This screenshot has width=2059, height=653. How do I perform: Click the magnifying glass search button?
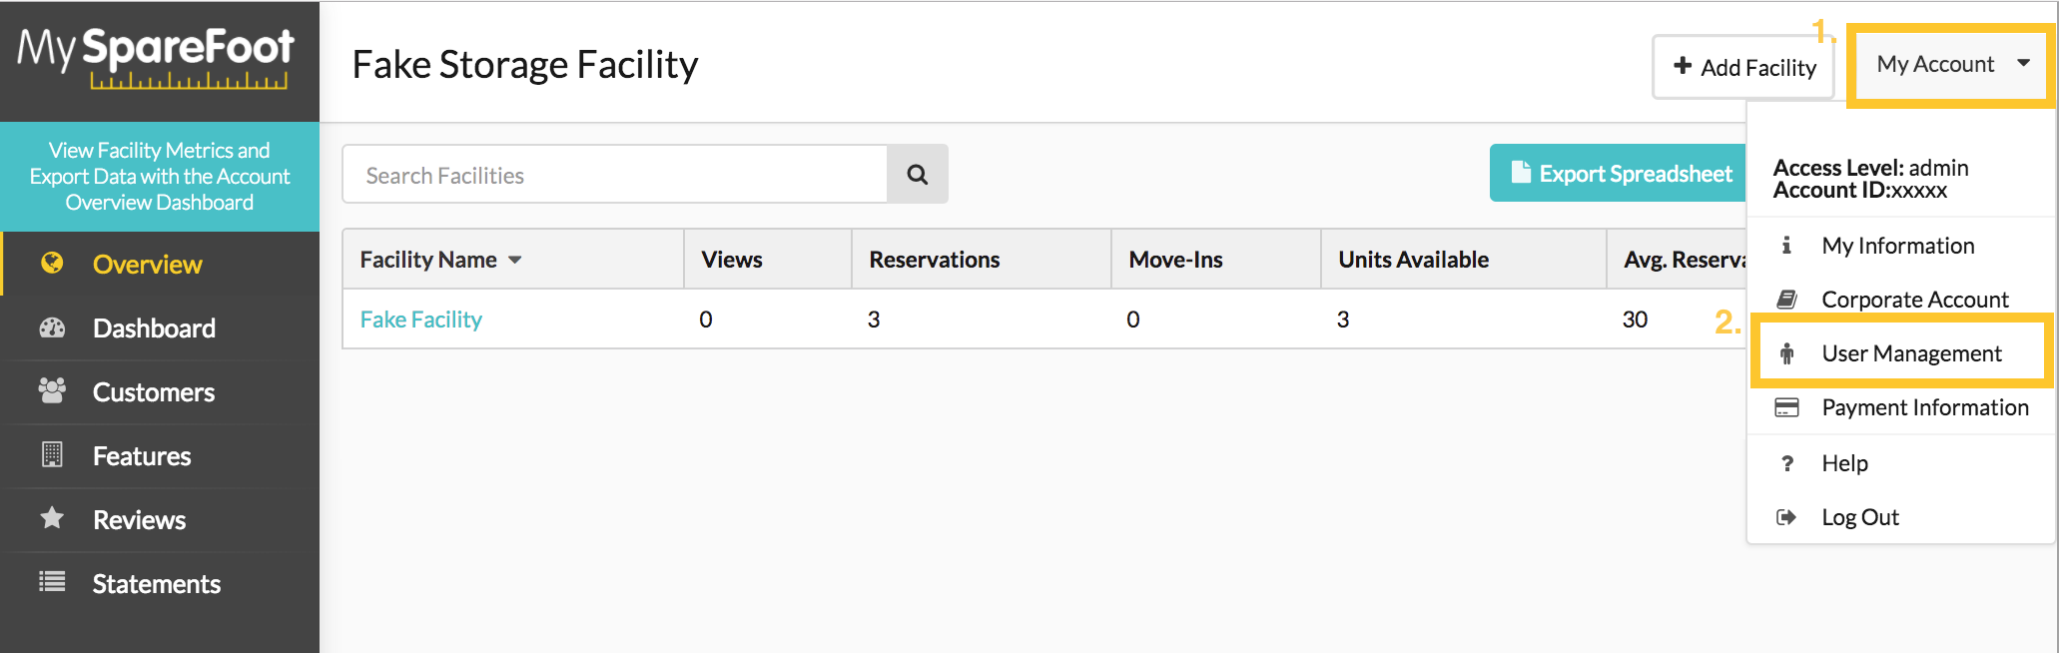point(917,175)
